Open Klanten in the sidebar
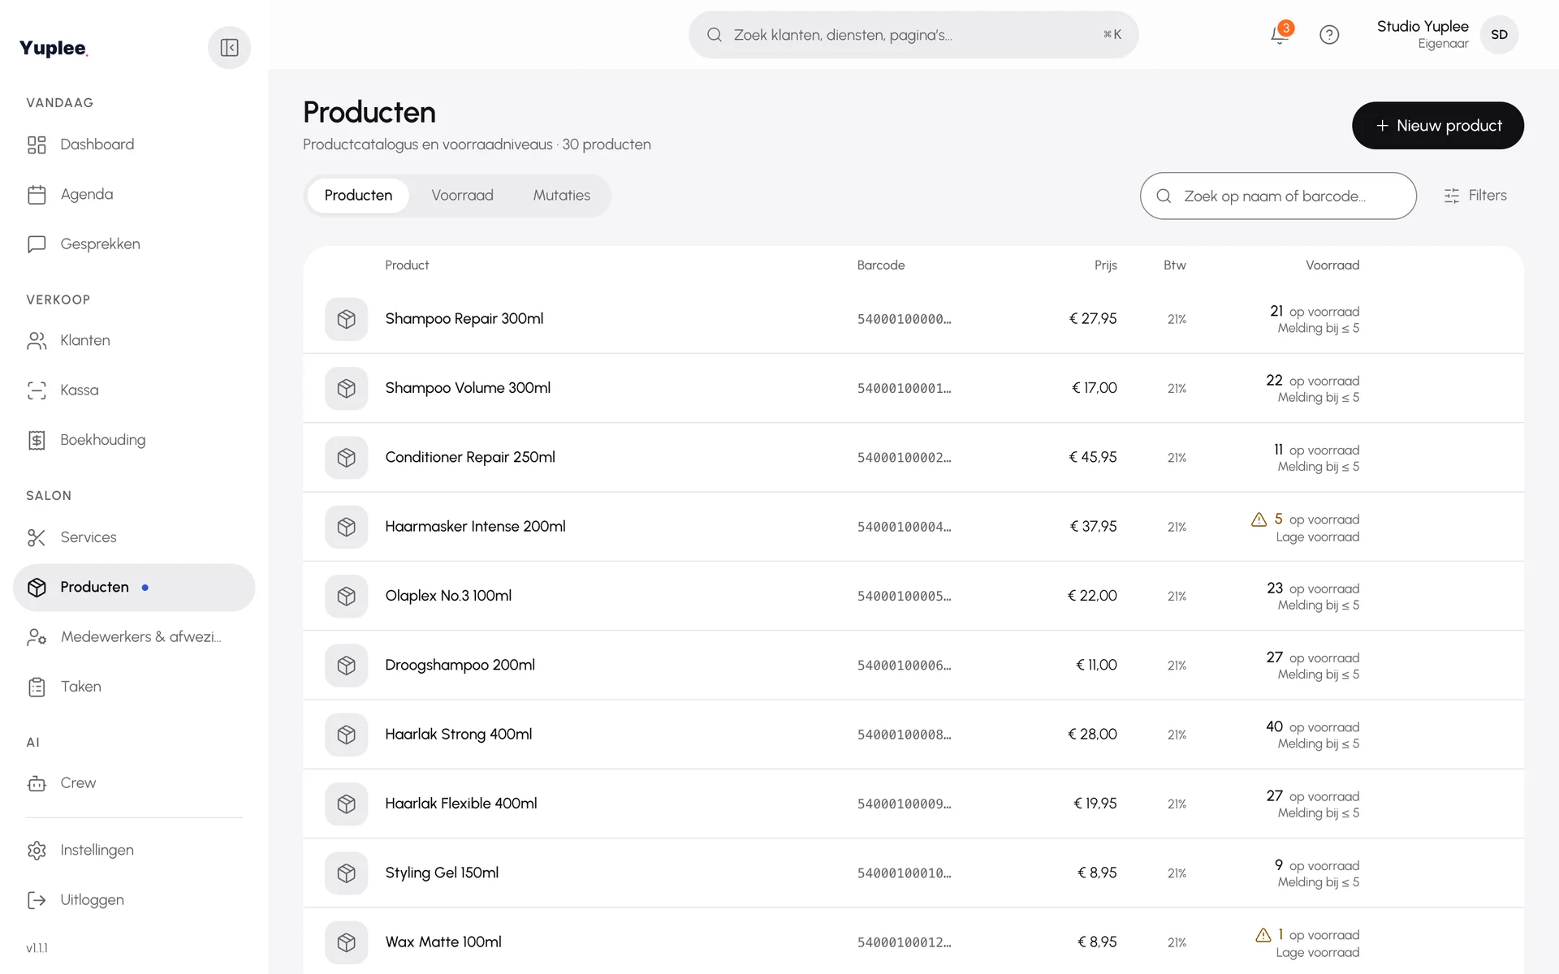This screenshot has height=974, width=1559. coord(134,341)
